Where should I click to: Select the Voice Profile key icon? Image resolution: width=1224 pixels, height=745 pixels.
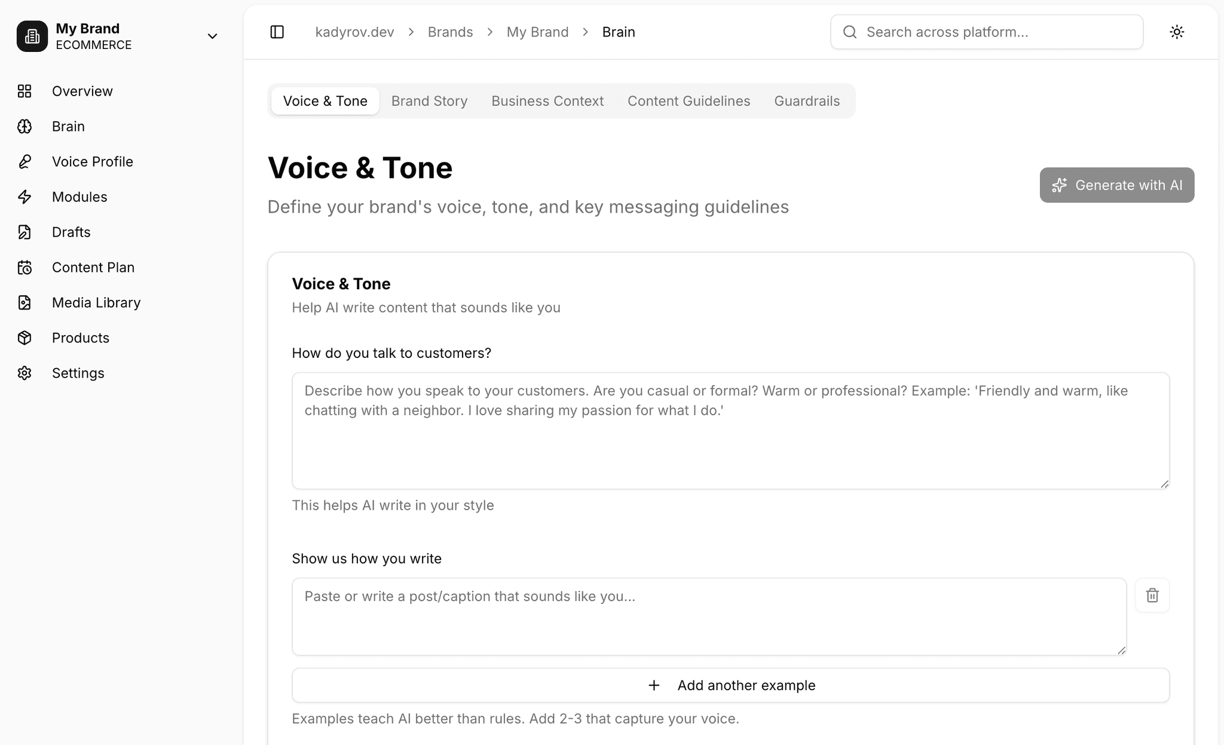pyautogui.click(x=25, y=161)
